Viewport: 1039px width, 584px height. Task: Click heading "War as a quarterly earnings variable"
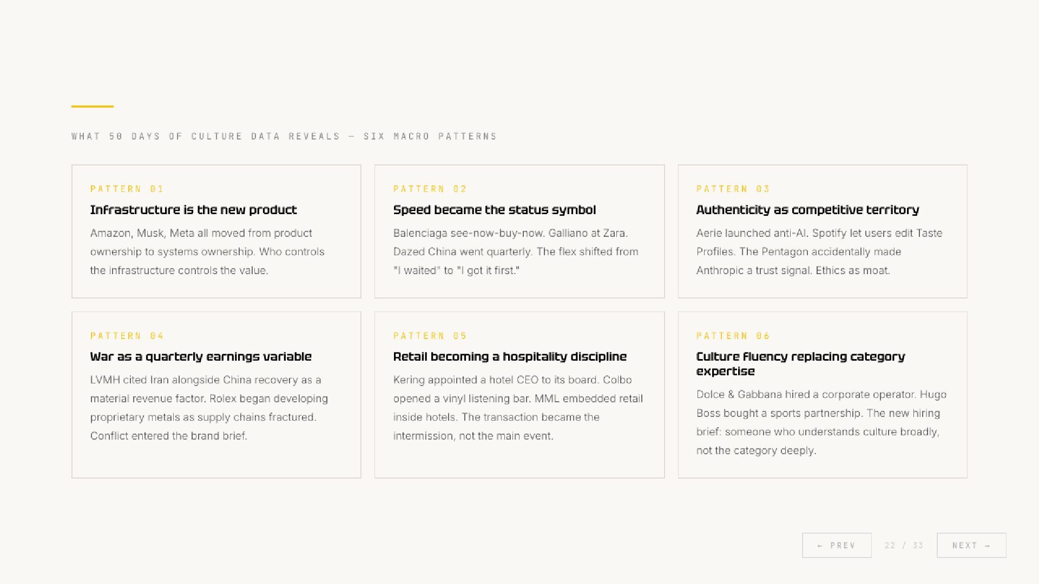(201, 356)
